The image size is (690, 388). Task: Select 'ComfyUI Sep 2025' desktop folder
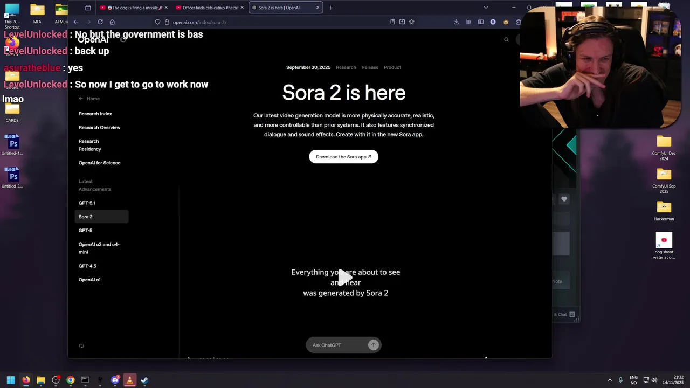pos(664,181)
